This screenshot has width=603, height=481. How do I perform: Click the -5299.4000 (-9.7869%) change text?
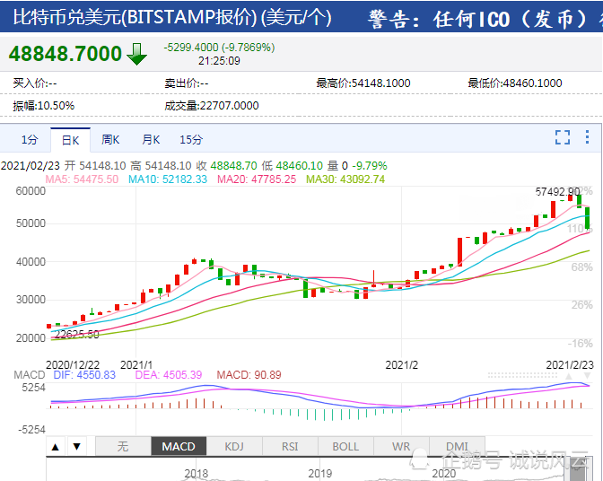coord(219,48)
